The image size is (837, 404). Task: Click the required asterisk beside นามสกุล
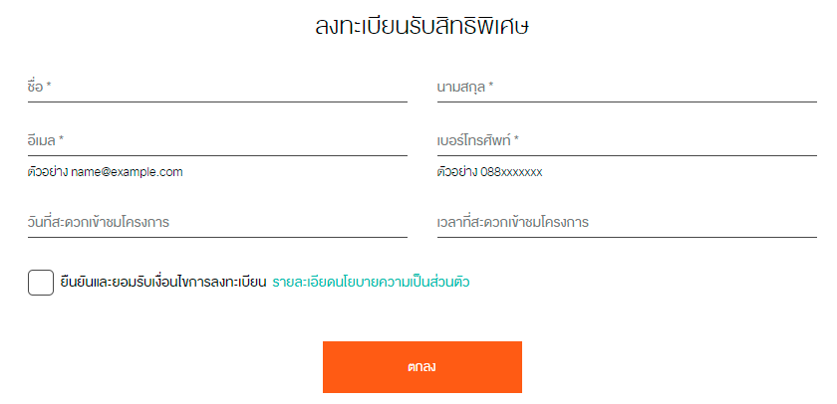[x=491, y=87]
